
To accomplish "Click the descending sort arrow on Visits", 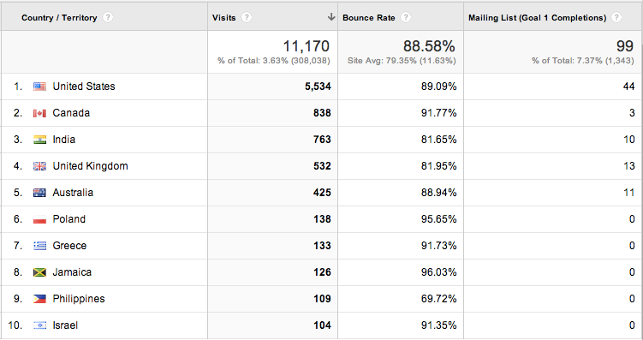I will pos(331,17).
